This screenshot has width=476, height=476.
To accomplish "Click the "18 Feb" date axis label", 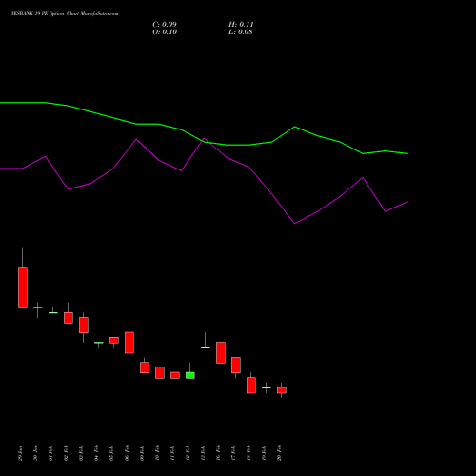I will [x=249, y=453].
